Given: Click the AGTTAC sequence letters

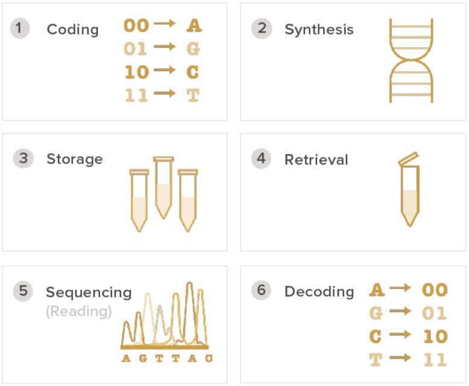Looking at the screenshot, I should click(x=166, y=358).
